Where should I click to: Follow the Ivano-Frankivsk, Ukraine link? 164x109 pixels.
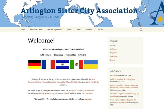[x=79, y=83]
